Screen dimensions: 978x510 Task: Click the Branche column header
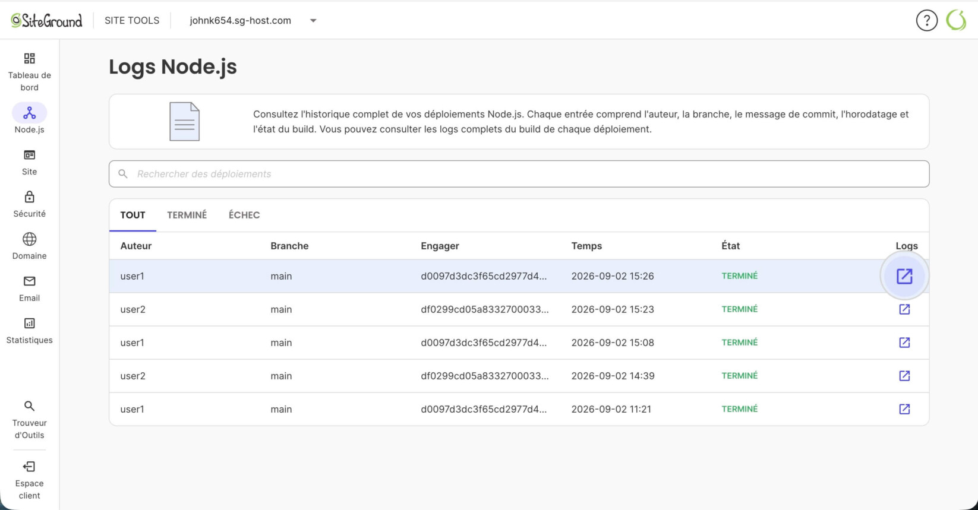point(289,246)
